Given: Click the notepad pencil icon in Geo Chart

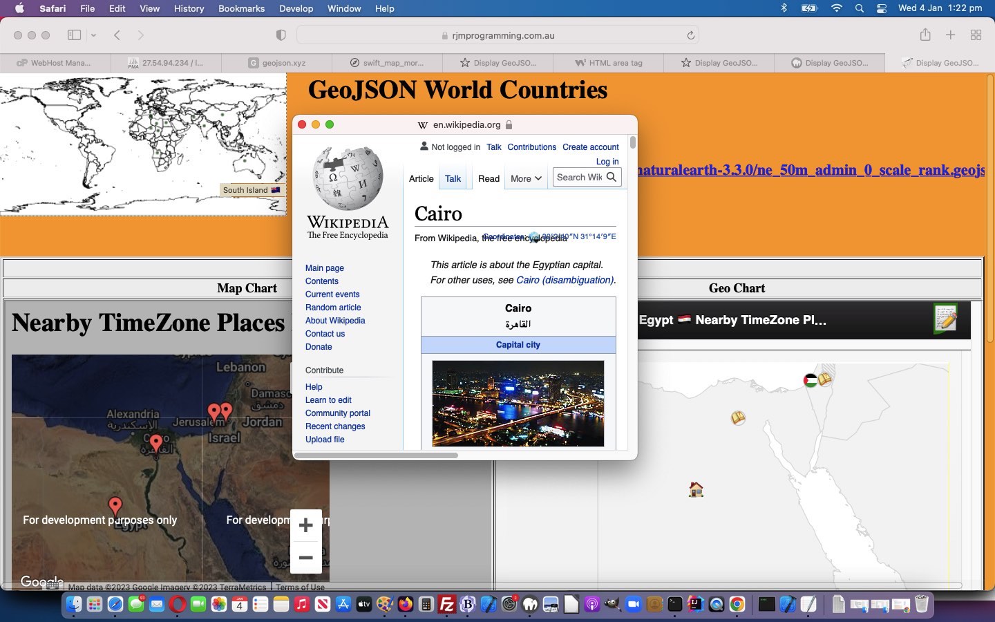Looking at the screenshot, I should pyautogui.click(x=946, y=319).
